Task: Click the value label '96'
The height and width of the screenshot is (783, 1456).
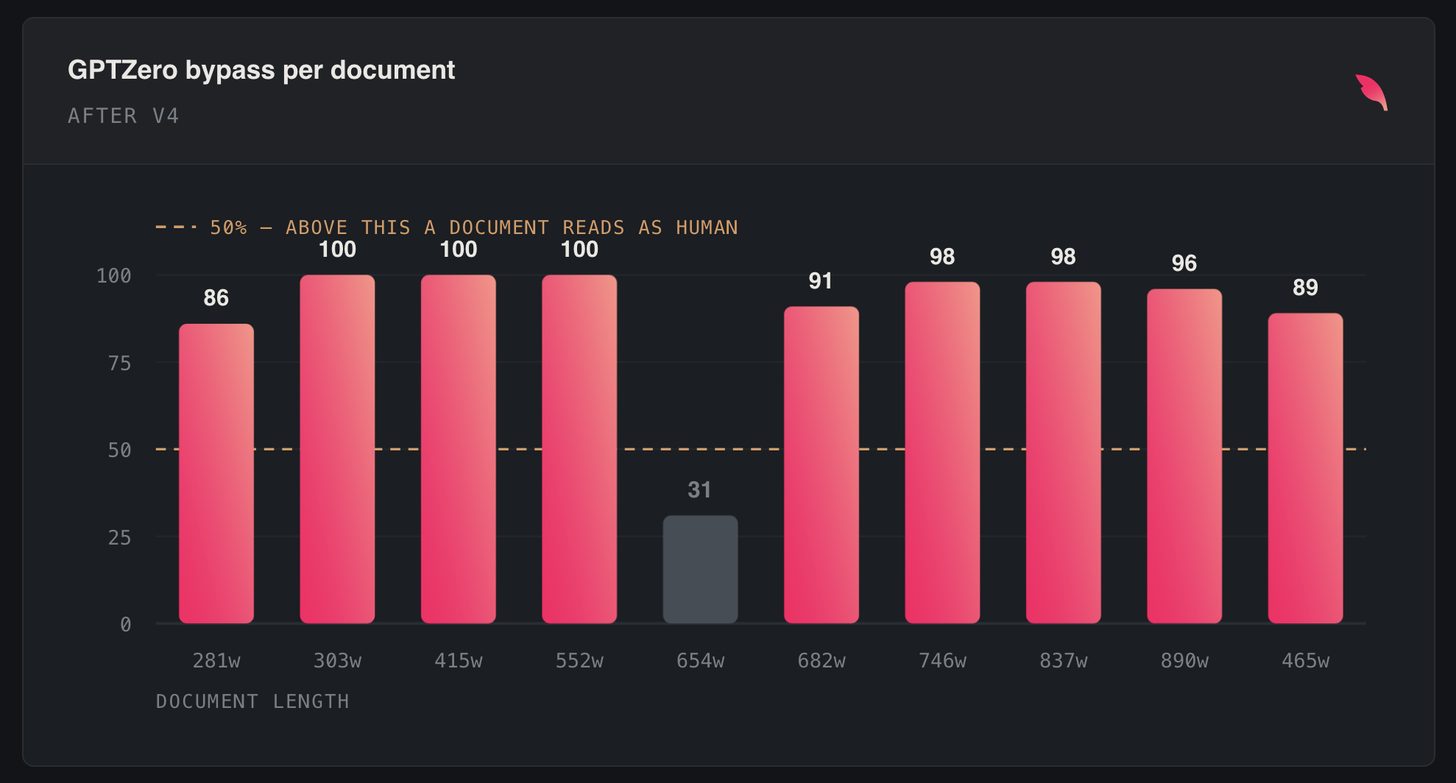Action: click(1184, 263)
